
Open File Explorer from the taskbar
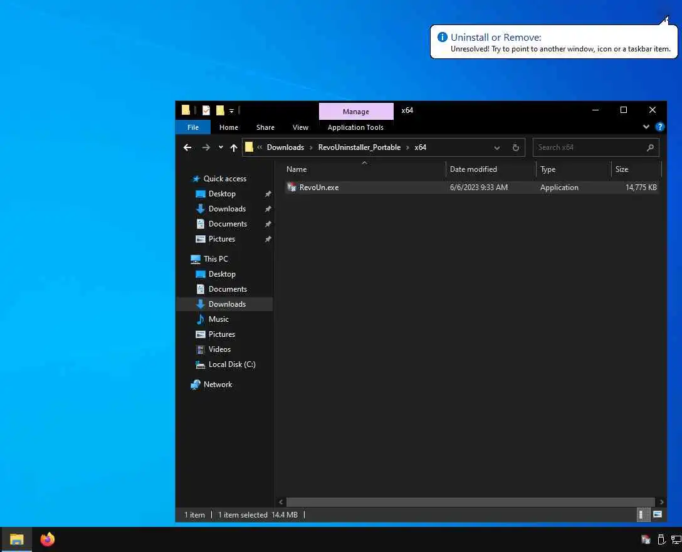pyautogui.click(x=16, y=539)
